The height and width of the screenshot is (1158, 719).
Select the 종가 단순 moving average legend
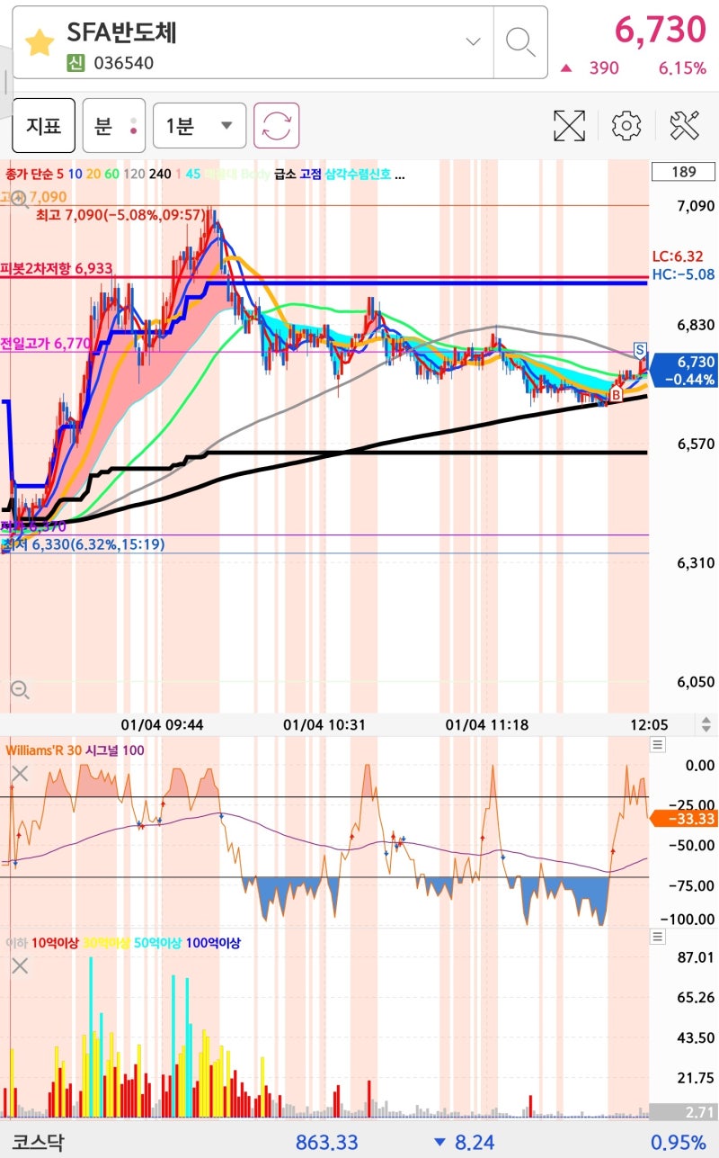click(29, 175)
